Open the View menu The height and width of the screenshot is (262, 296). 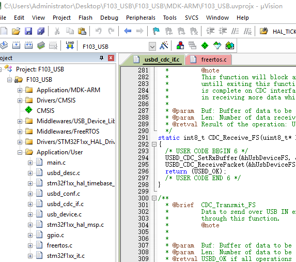39,18
